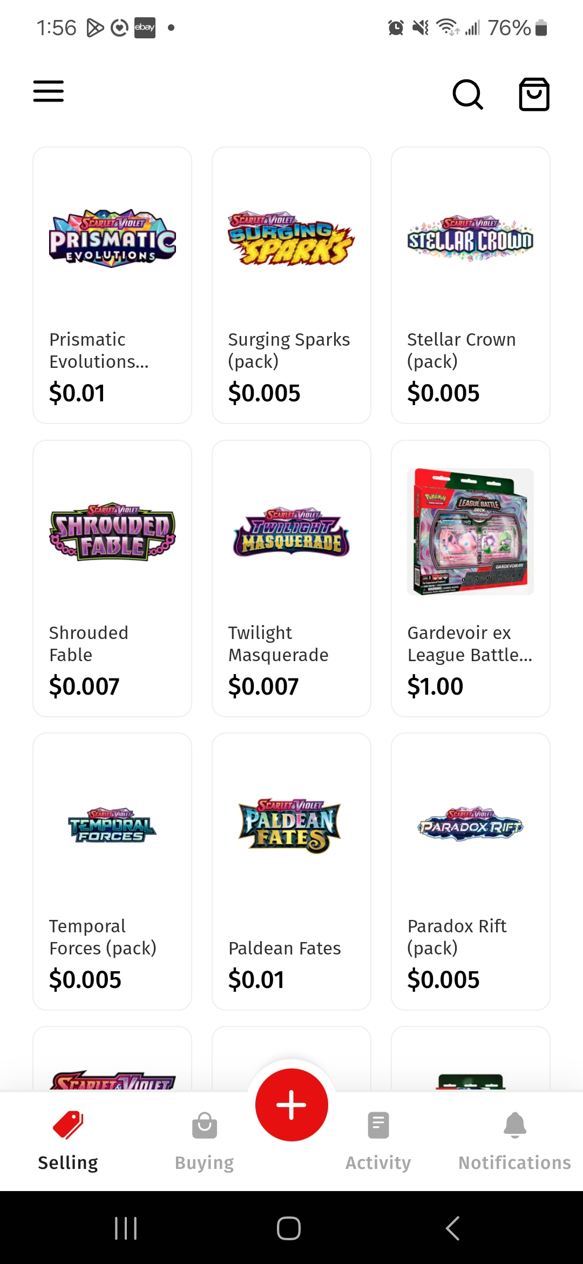
Task: Open Temporal Forces pack listing
Action: point(112,871)
